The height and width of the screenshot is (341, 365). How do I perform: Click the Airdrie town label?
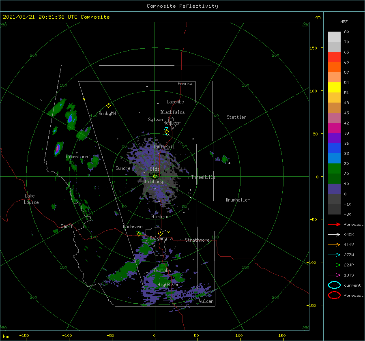[160, 217]
